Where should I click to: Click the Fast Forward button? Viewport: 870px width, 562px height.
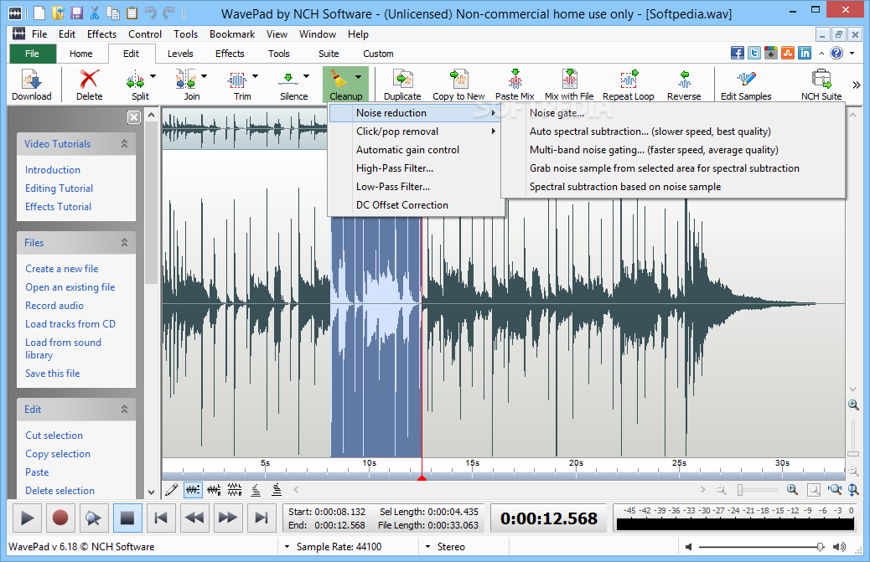[x=227, y=518]
